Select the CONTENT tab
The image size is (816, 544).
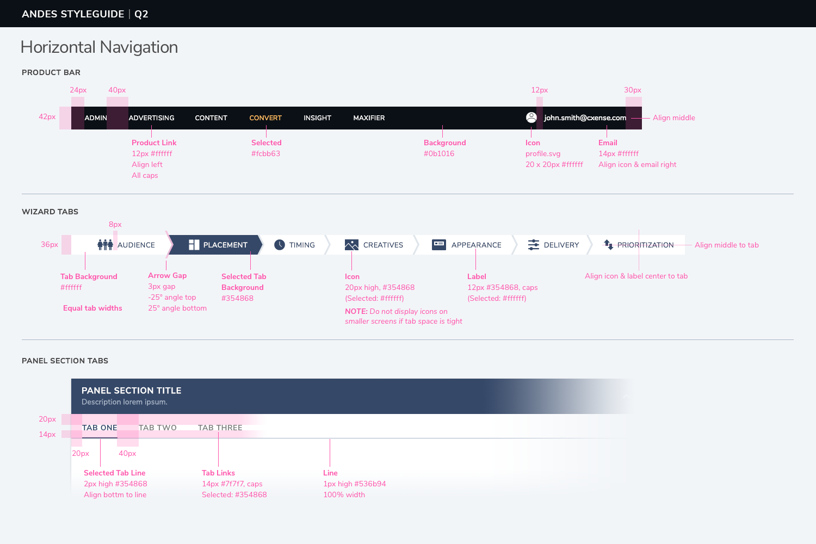tap(211, 118)
